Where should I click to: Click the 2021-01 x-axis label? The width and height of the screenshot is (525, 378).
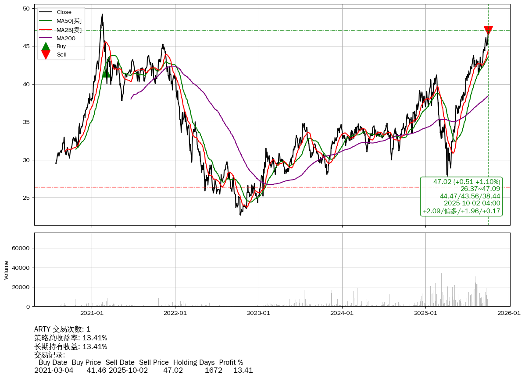(x=92, y=313)
